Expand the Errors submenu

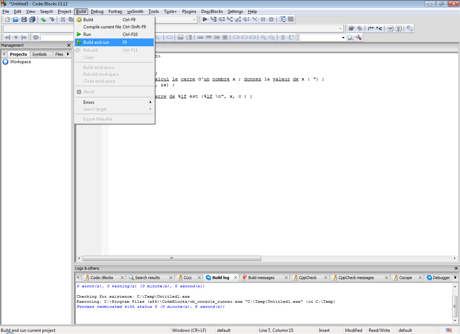(114, 102)
